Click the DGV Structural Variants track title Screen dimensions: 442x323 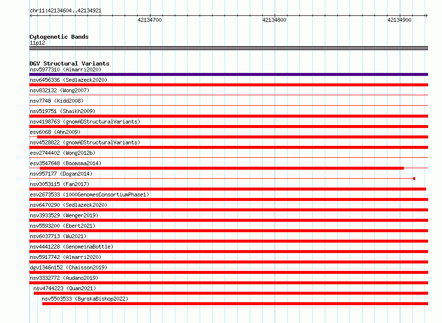(x=70, y=64)
